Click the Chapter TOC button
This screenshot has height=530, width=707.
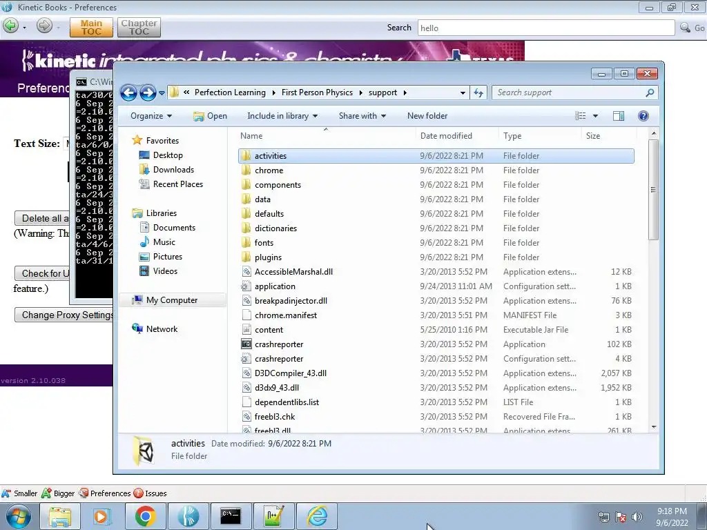139,28
